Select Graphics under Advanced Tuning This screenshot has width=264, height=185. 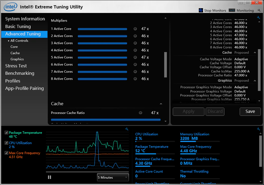[17, 59]
